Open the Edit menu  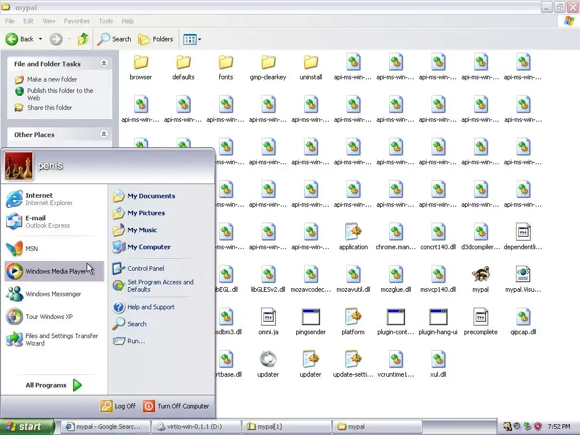(28, 21)
